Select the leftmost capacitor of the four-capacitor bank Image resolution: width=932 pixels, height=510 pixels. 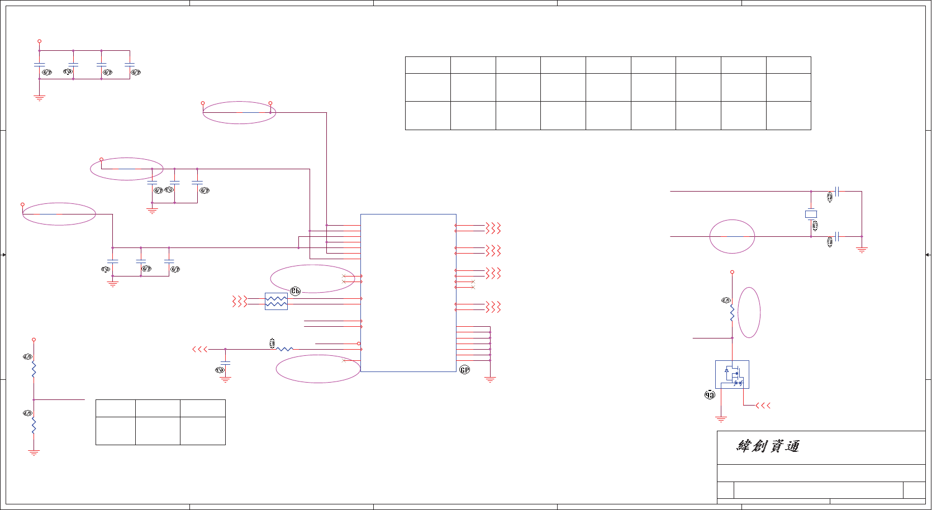pos(39,65)
